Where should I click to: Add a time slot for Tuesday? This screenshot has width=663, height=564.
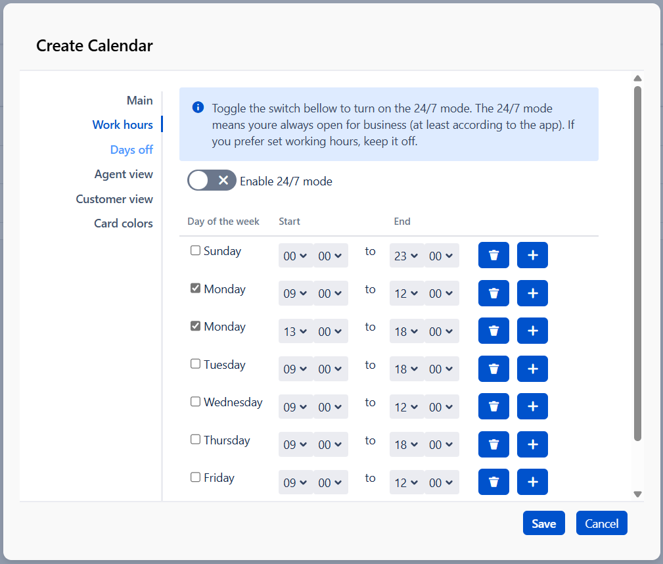(x=532, y=369)
